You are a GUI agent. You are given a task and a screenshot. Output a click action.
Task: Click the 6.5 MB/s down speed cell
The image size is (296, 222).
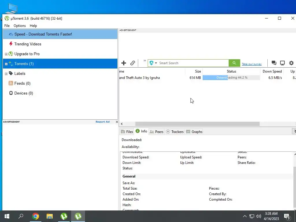pyautogui.click(x=275, y=77)
